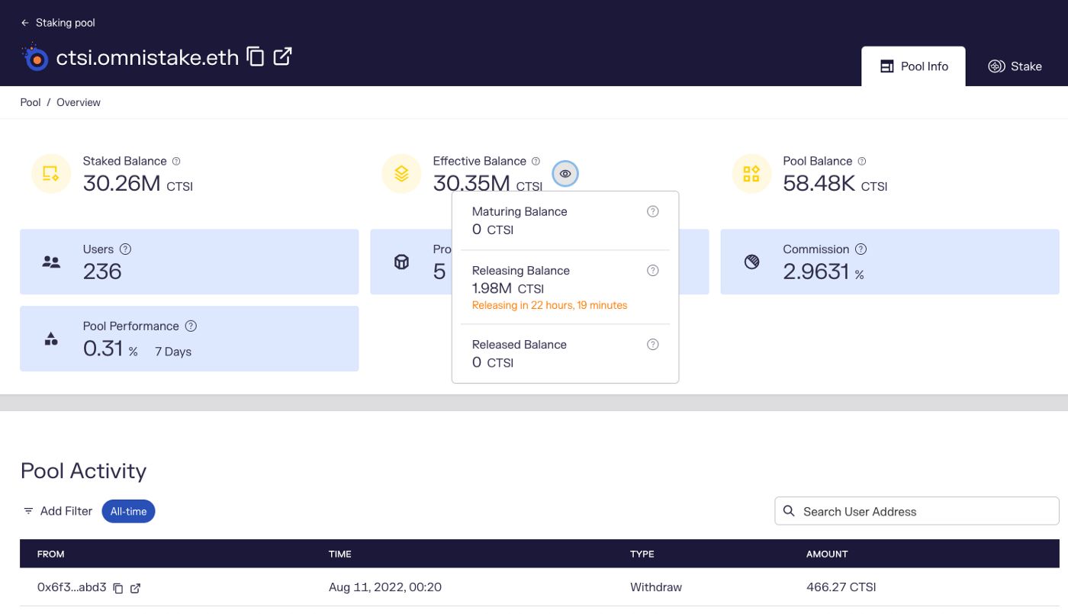Click the Withdraw type cell
The width and height of the screenshot is (1068, 614).
(656, 587)
